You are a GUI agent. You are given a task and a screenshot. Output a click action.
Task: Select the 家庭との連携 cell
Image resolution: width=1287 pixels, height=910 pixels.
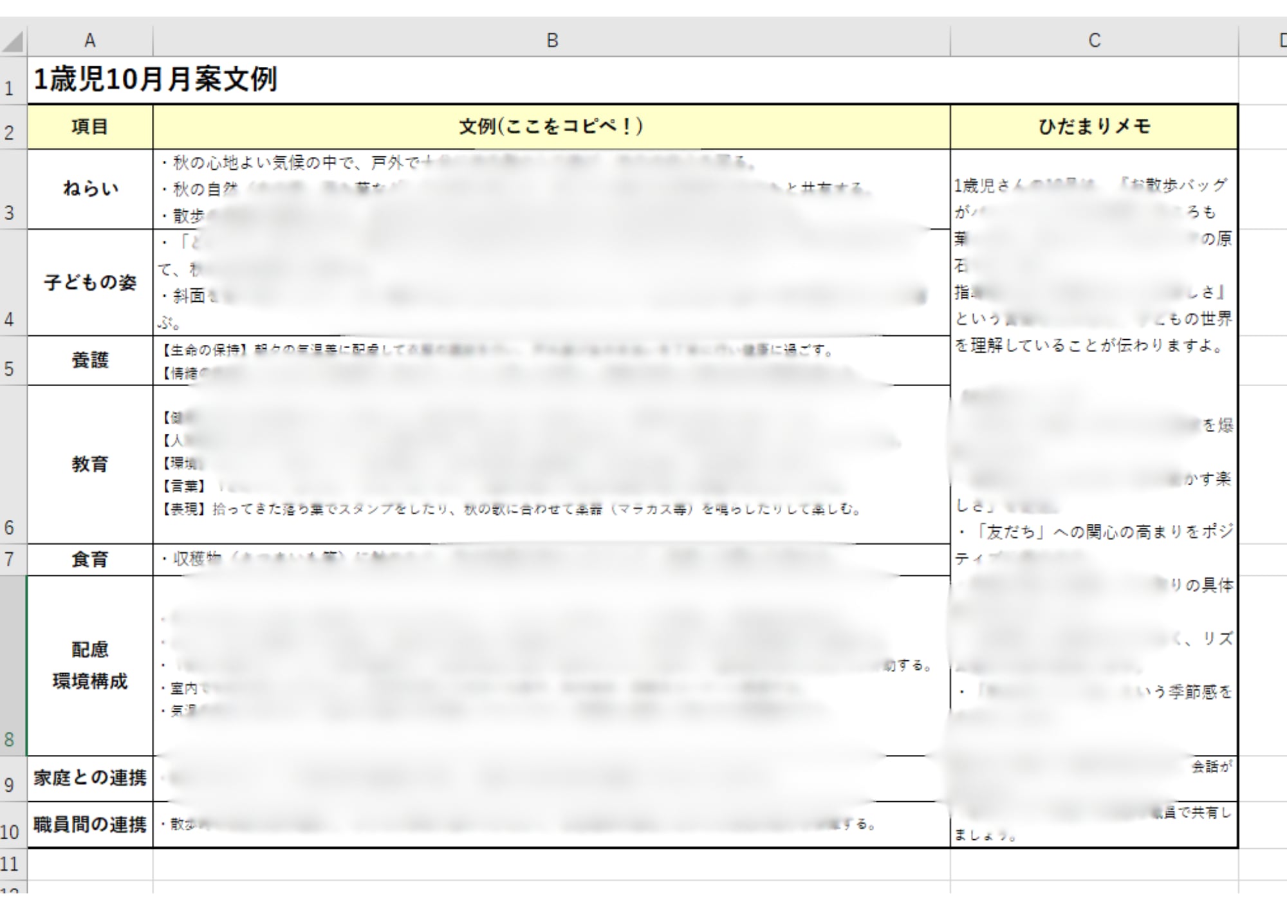(90, 778)
